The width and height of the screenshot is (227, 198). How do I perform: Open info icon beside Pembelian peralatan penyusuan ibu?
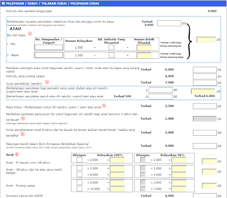tap(23, 118)
